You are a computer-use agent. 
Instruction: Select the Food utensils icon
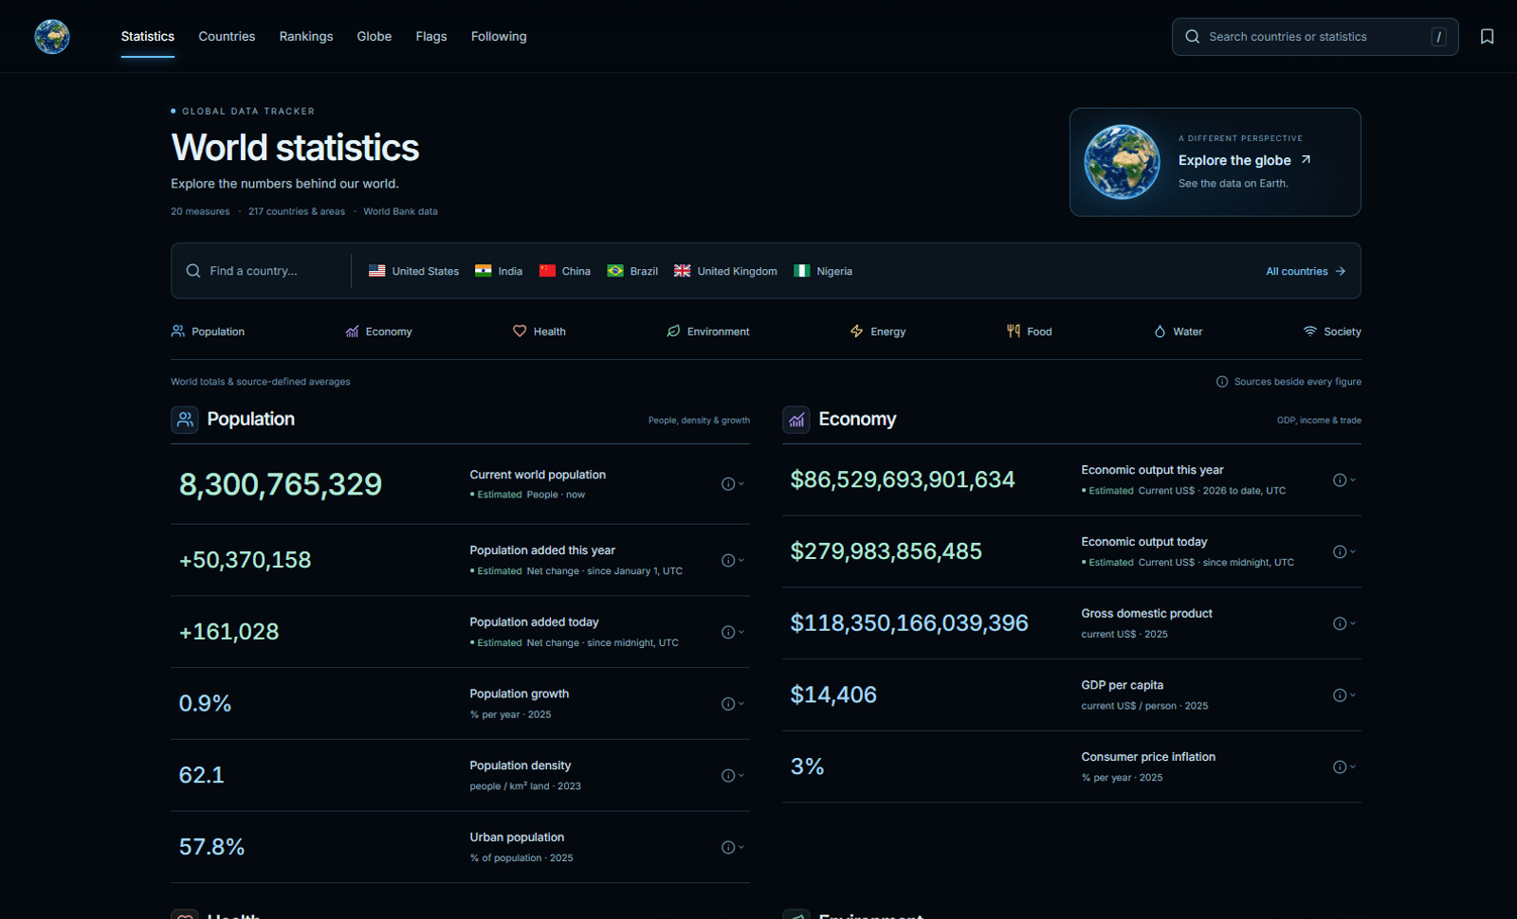click(x=1014, y=332)
